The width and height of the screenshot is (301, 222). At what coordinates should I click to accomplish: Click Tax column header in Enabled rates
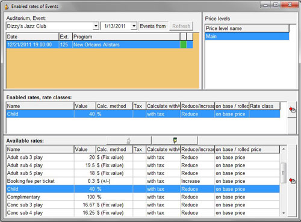139,106
